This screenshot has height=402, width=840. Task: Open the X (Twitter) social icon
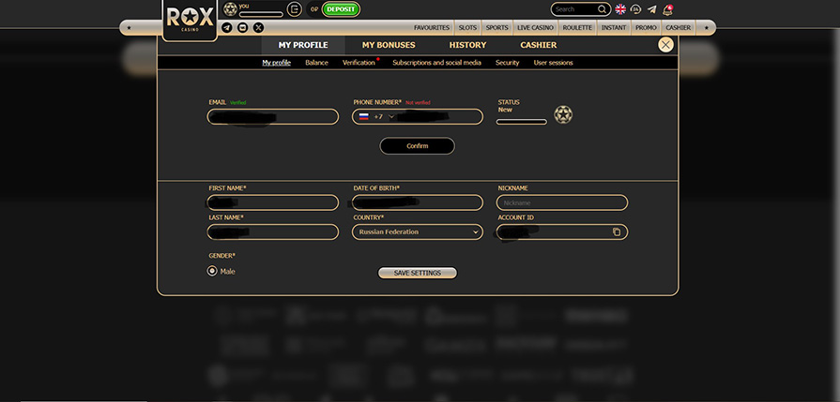(258, 28)
